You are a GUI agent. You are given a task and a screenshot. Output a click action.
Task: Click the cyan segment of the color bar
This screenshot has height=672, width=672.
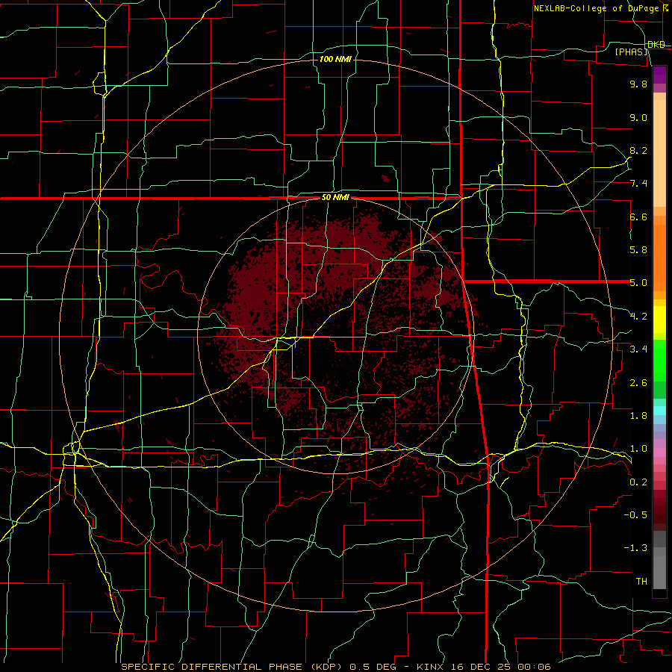659,411
